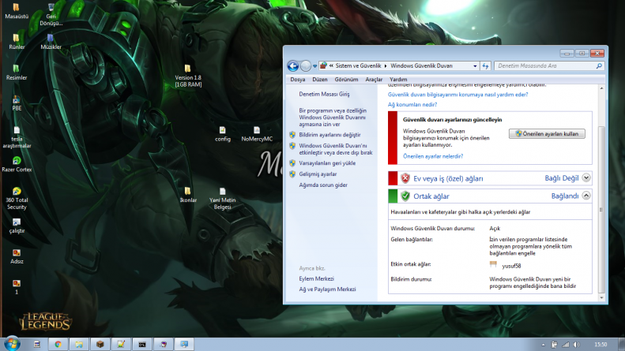The height and width of the screenshot is (351, 625).
Task: Show hidden tray icons arrow
Action: 543,345
